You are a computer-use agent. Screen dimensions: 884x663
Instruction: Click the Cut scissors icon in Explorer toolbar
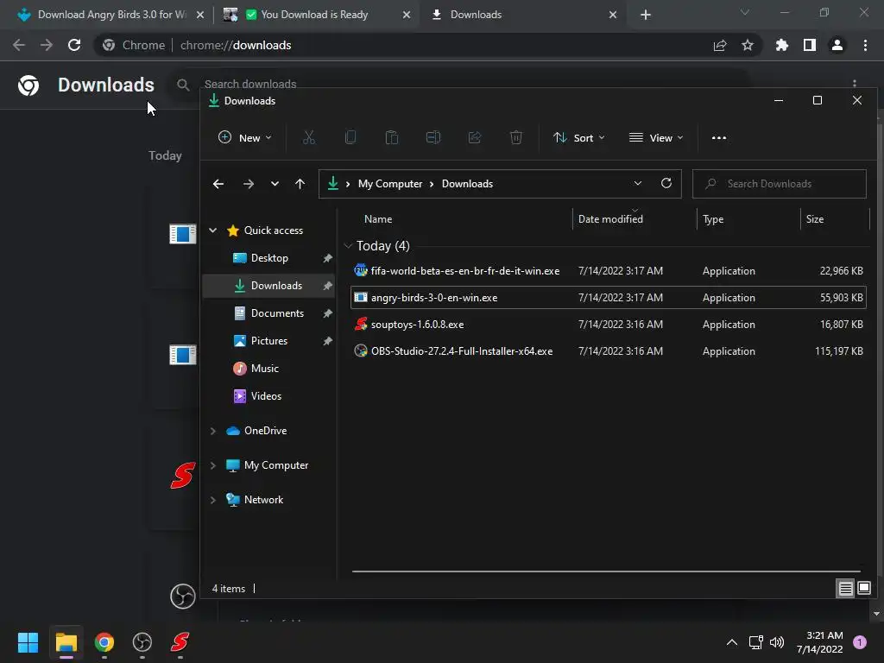tap(308, 137)
